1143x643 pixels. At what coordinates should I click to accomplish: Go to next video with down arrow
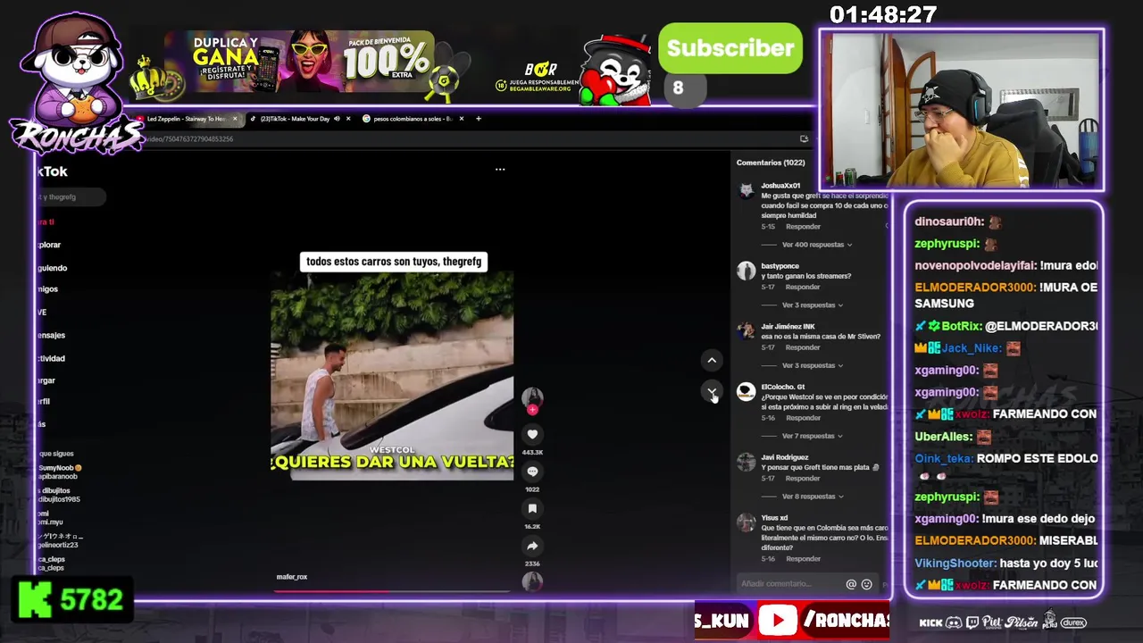712,391
